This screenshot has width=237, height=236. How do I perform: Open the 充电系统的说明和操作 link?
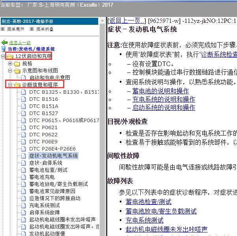[x=164, y=99]
